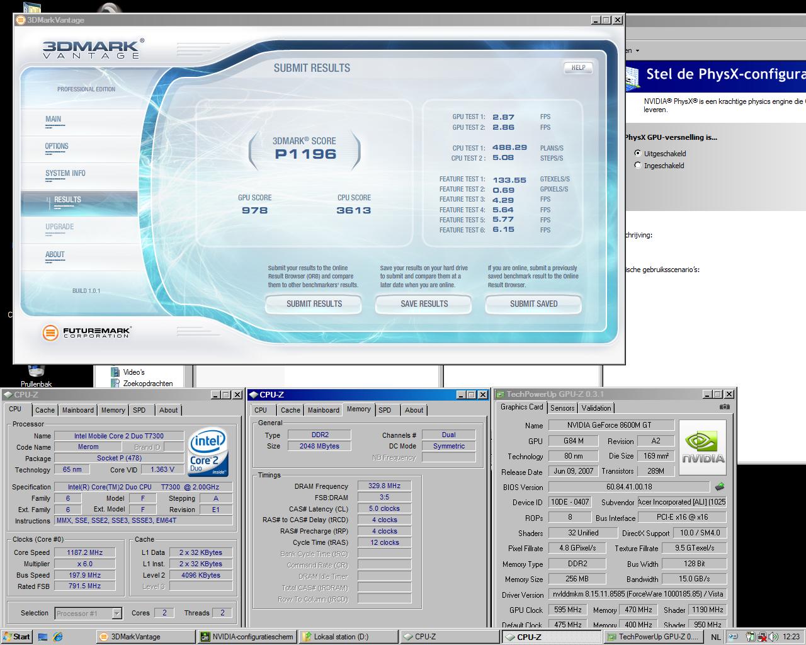Switch to the Validation tab in GPU-Z
Viewport: 806px width, 645px height.
(596, 408)
